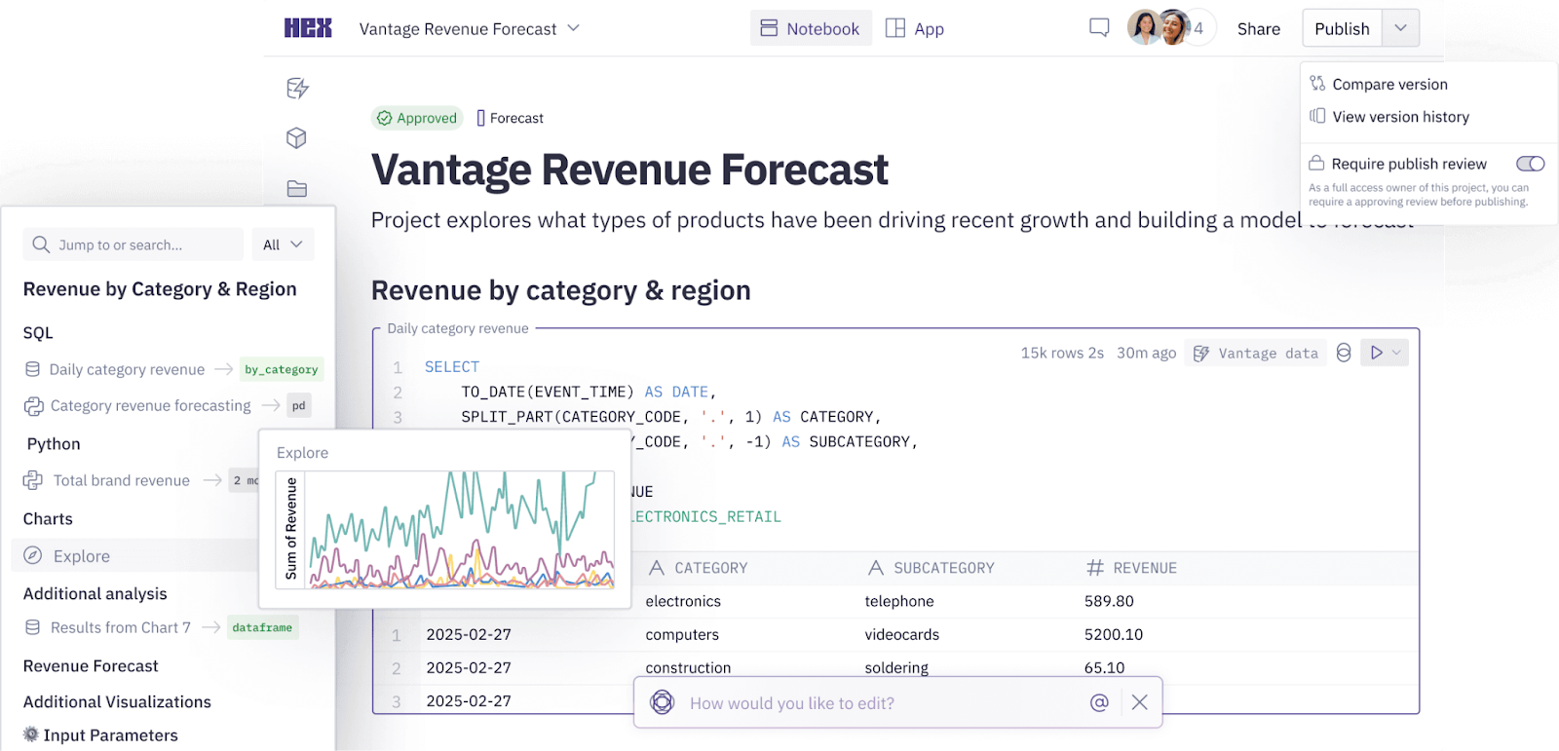This screenshot has height=751, width=1559.
Task: Open Total brand revenue in outline
Action: pos(121,480)
